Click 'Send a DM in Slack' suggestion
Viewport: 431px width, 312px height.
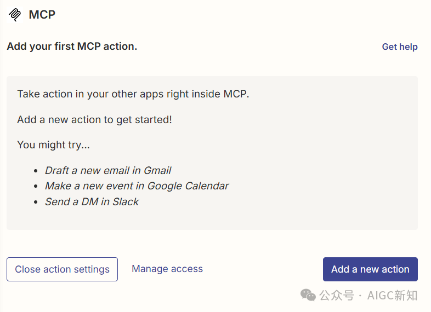click(x=92, y=201)
